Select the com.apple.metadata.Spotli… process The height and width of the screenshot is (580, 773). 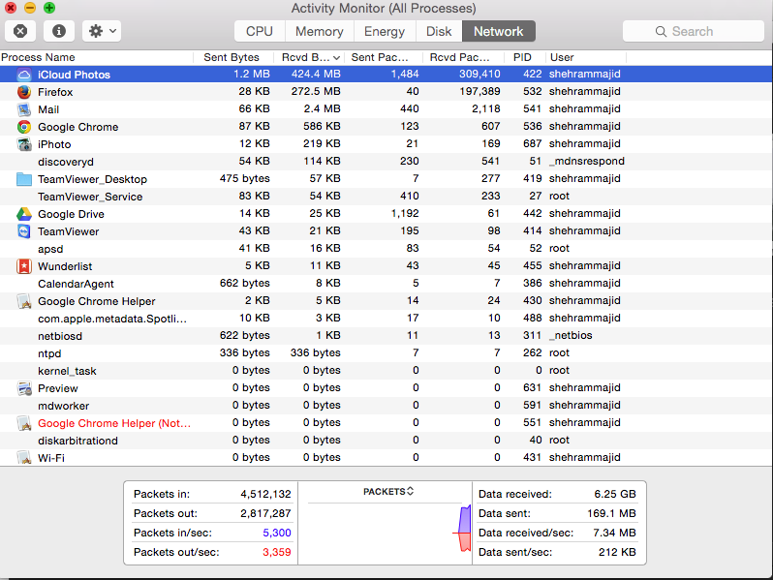pyautogui.click(x=112, y=319)
